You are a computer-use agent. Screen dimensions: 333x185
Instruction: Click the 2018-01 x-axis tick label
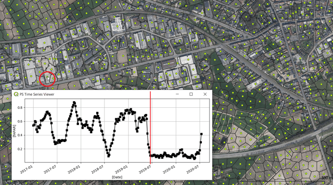[x=73, y=170]
